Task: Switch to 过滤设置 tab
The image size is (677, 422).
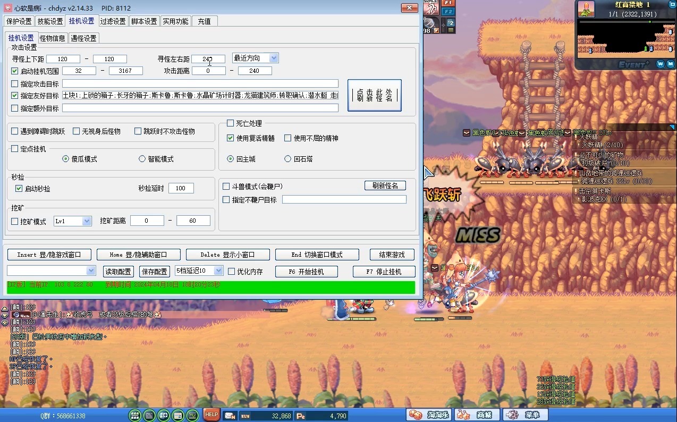Action: coord(113,21)
